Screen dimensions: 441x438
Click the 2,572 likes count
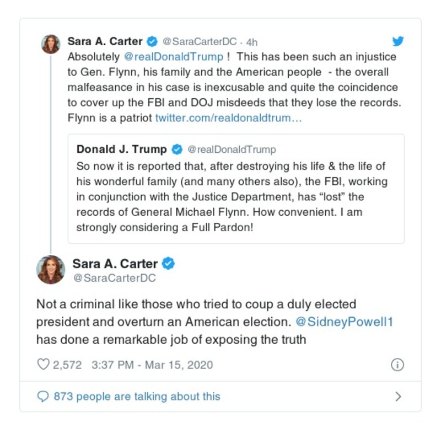click(67, 365)
